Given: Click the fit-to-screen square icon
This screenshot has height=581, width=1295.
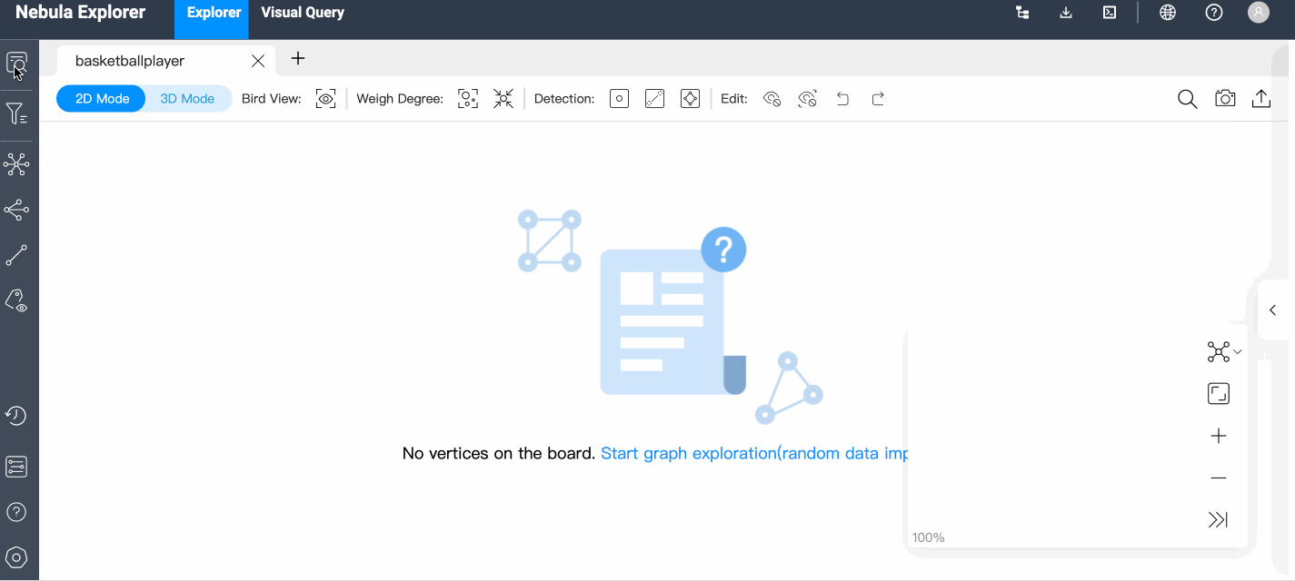Looking at the screenshot, I should (x=1219, y=394).
